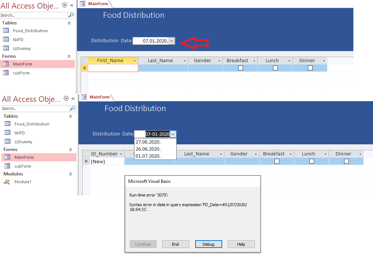Screen dimensions: 373x255
Task: Click First_Name cell in upper new record row
Action: point(113,68)
